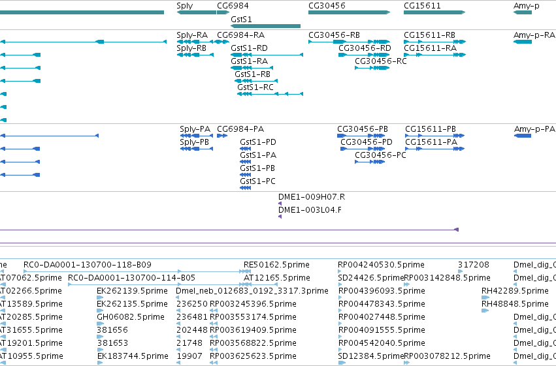Viewport: 556px width, 366px height.
Task: Click feature DME1-009H07.R
Action: click(x=312, y=197)
